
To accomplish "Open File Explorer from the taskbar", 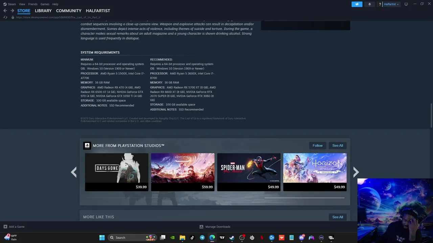I will click(x=182, y=238).
